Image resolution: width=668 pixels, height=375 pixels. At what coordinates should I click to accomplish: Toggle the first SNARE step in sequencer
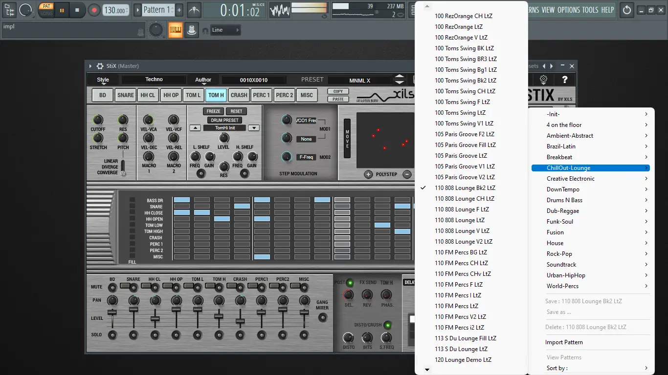tap(182, 206)
